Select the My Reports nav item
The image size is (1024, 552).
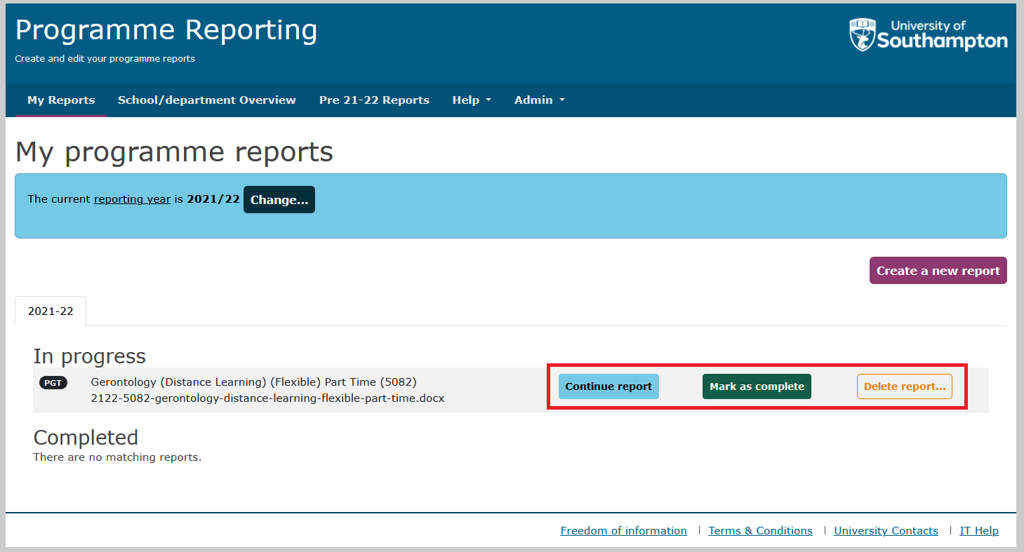coord(61,100)
